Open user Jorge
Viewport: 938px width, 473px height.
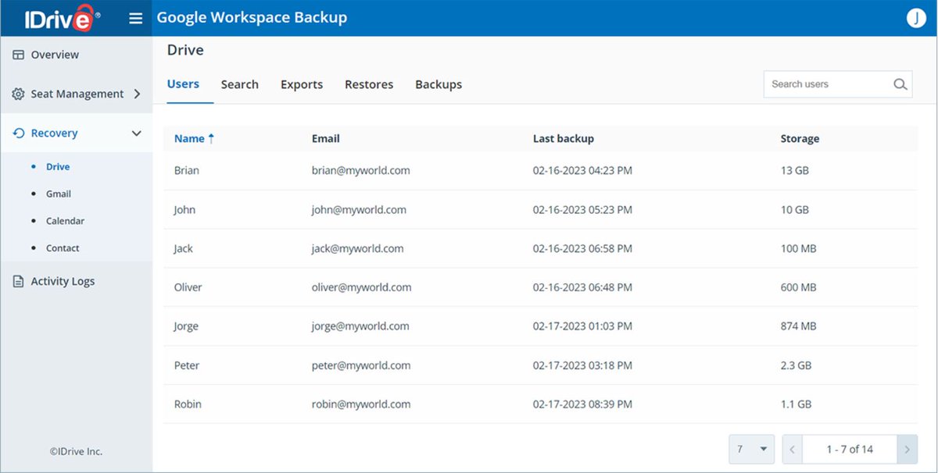[x=186, y=326]
